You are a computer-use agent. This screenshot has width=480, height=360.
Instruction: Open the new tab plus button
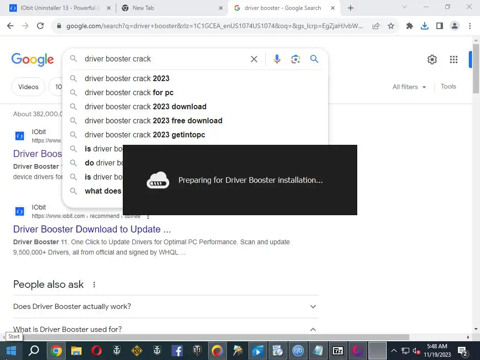pos(351,8)
